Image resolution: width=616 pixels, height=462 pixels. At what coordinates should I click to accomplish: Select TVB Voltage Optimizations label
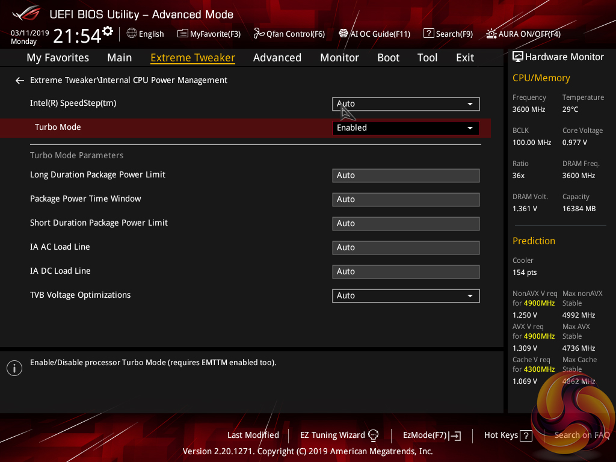click(80, 295)
